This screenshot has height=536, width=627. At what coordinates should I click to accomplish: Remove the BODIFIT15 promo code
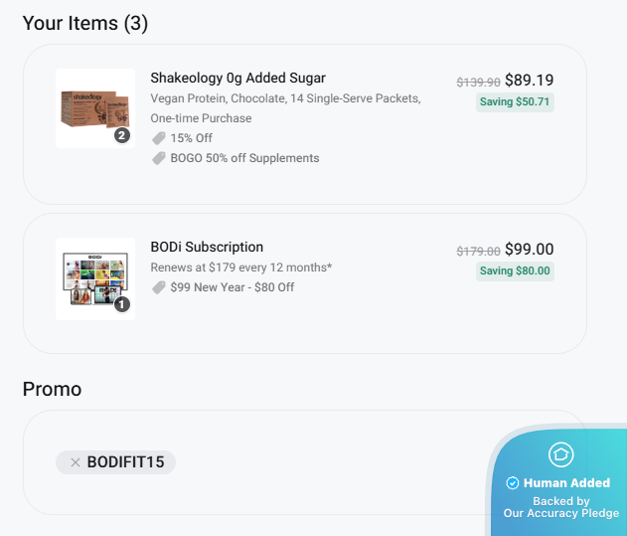tap(76, 462)
